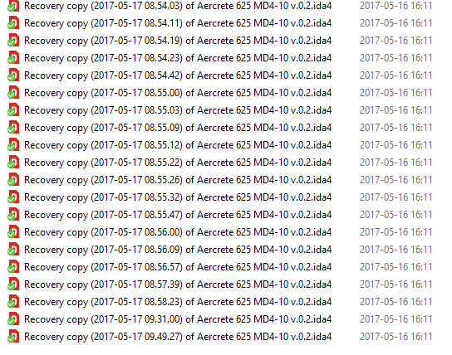Viewport: 452px width, 355px height.
Task: Click the filename Recovery copy 08.55.00
Action: coord(178,93)
